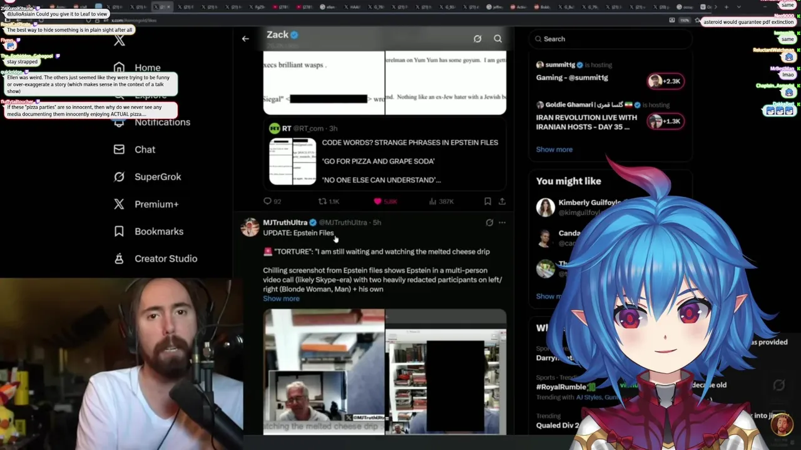Open the left video call screenshot image
The width and height of the screenshot is (801, 450).
pos(324,371)
